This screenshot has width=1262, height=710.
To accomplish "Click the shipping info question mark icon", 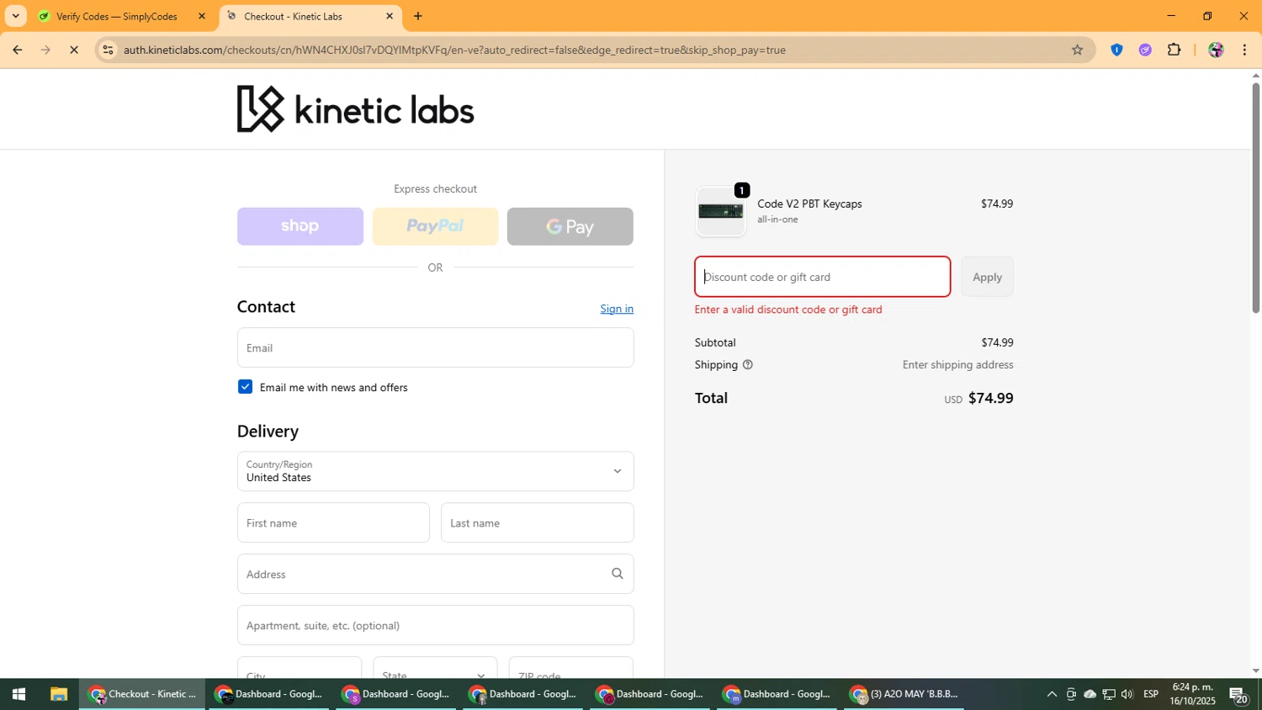I will [x=747, y=365].
